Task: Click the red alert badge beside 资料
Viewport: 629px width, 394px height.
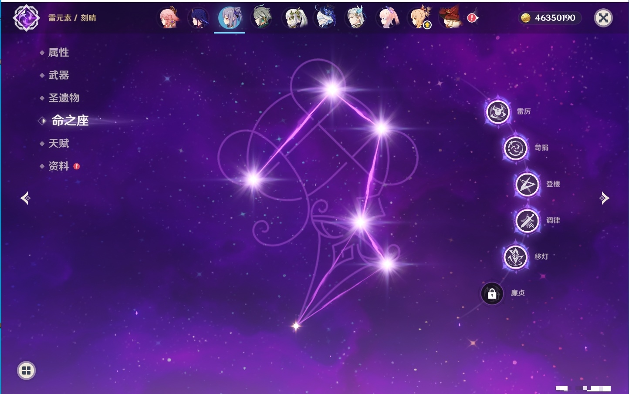Action: point(77,166)
